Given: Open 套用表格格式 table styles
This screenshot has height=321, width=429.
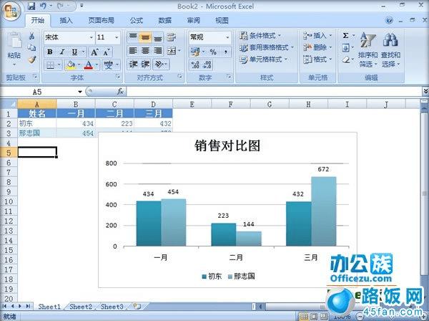Looking at the screenshot, I should pyautogui.click(x=267, y=47).
